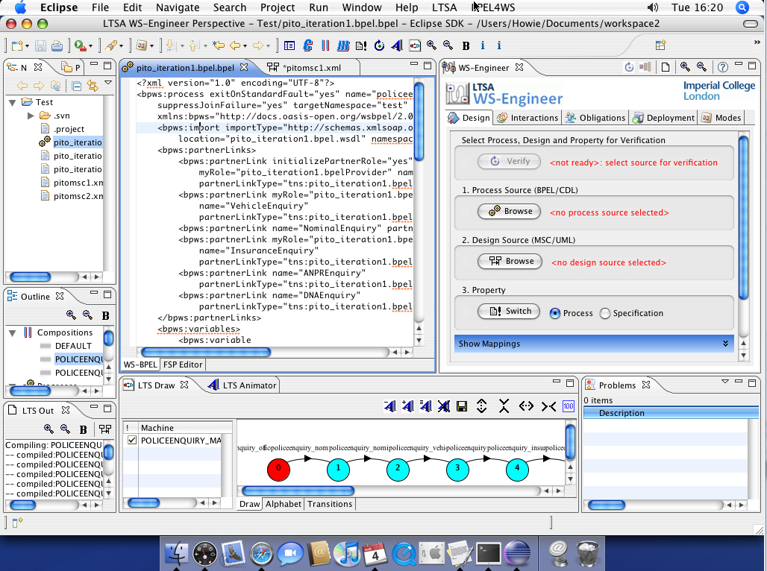Click the crossed-out A icon in LTS Draw
Image resolution: width=767 pixels, height=571 pixels.
coord(444,406)
